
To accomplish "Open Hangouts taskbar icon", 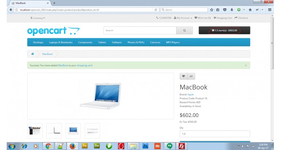I will pyautogui.click(x=169, y=146).
